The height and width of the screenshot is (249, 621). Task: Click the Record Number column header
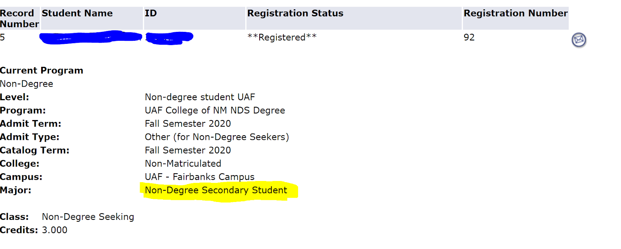coord(19,18)
